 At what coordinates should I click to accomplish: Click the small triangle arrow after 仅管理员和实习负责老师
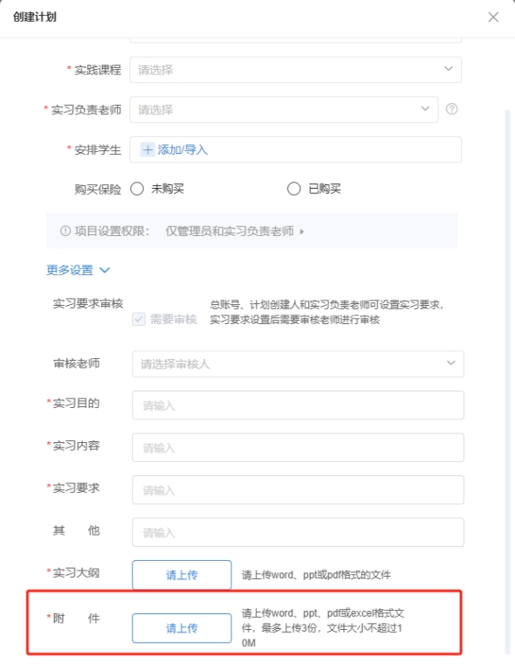point(302,232)
